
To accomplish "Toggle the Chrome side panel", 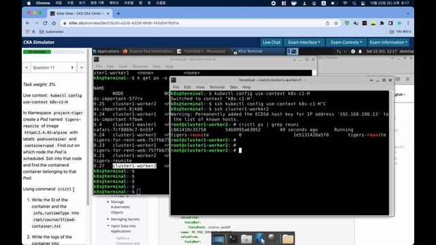I will pyautogui.click(x=390, y=23).
